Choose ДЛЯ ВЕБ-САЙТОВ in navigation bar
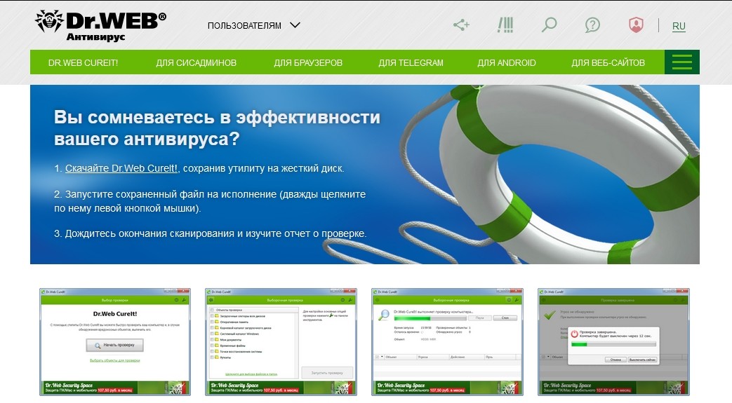The height and width of the screenshot is (403, 732). coord(608,63)
